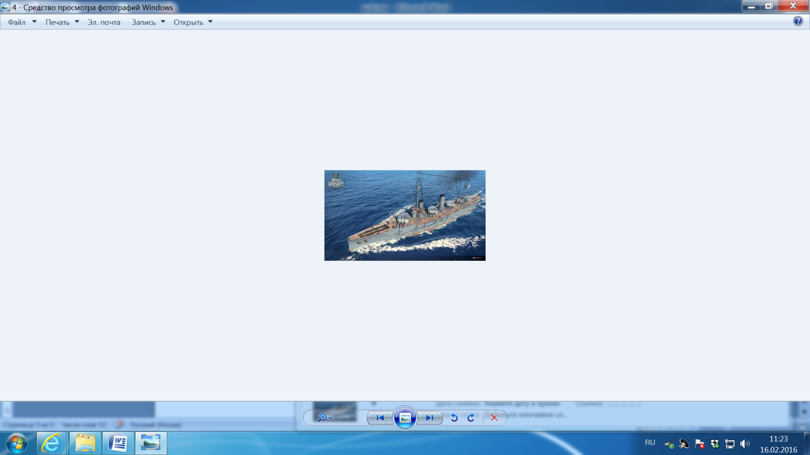The width and height of the screenshot is (810, 455).
Task: Open the system volume control
Action: tap(745, 444)
